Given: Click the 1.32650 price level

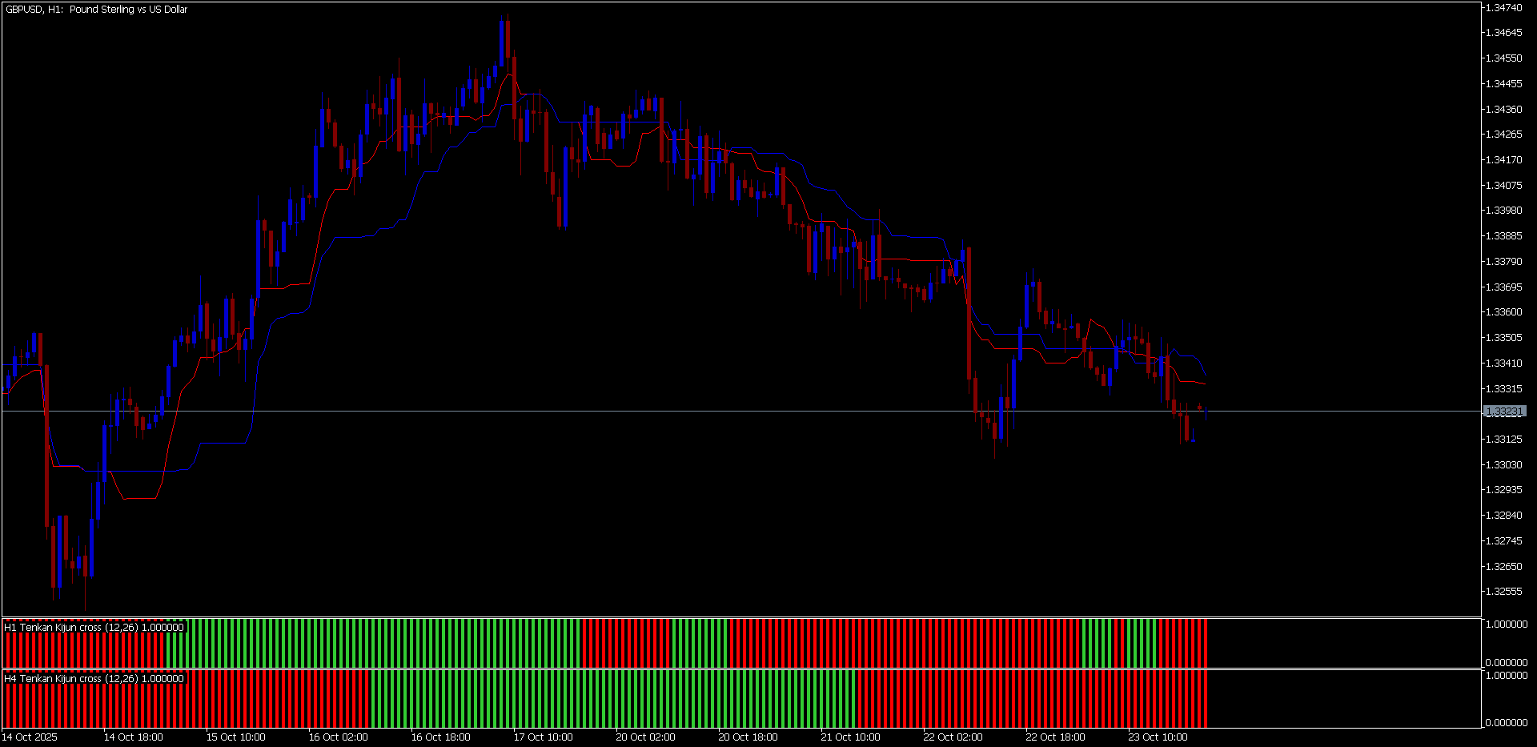Looking at the screenshot, I should pos(1503,567).
